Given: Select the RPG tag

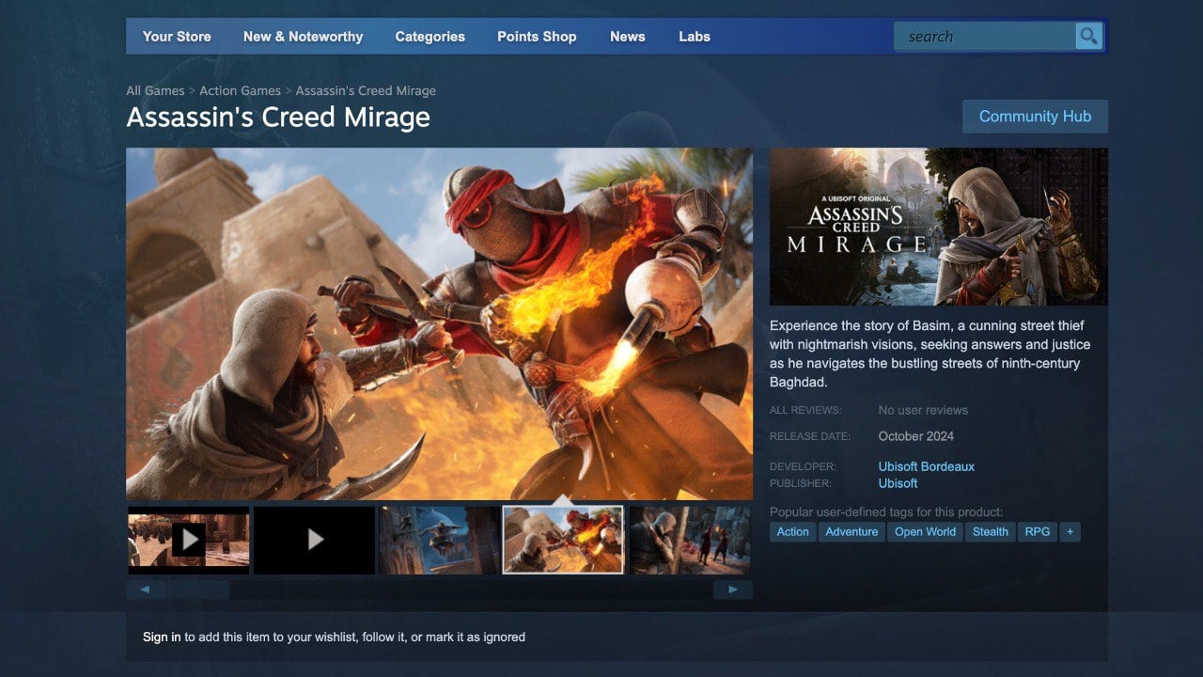Looking at the screenshot, I should point(1038,532).
